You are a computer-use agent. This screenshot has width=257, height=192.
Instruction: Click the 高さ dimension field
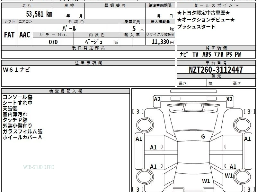(244, 83)
